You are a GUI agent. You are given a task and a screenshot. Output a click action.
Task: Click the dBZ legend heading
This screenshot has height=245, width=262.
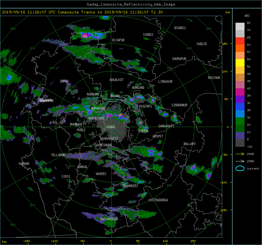(x=247, y=16)
